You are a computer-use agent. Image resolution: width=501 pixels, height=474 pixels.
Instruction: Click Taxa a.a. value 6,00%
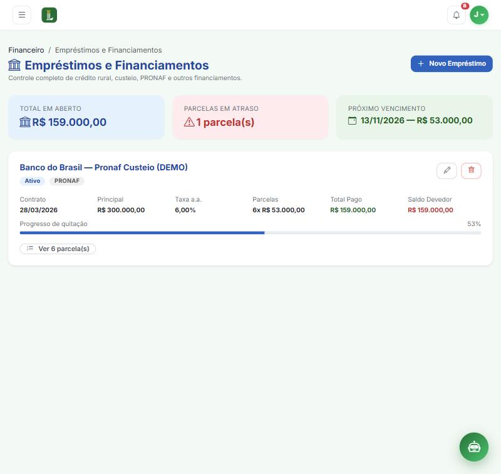pos(185,210)
